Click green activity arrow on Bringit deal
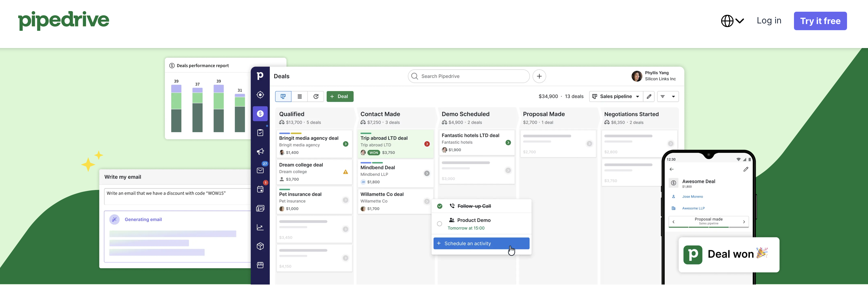Screen dimensions: 868x303 (x=345, y=144)
